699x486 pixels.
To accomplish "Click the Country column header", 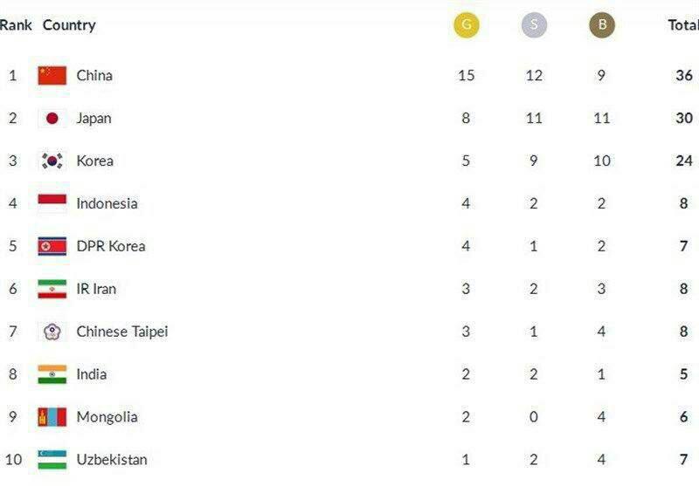I will 69,25.
